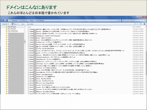Expand the arrow after danger breadcrumb

click(x=35, y=20)
